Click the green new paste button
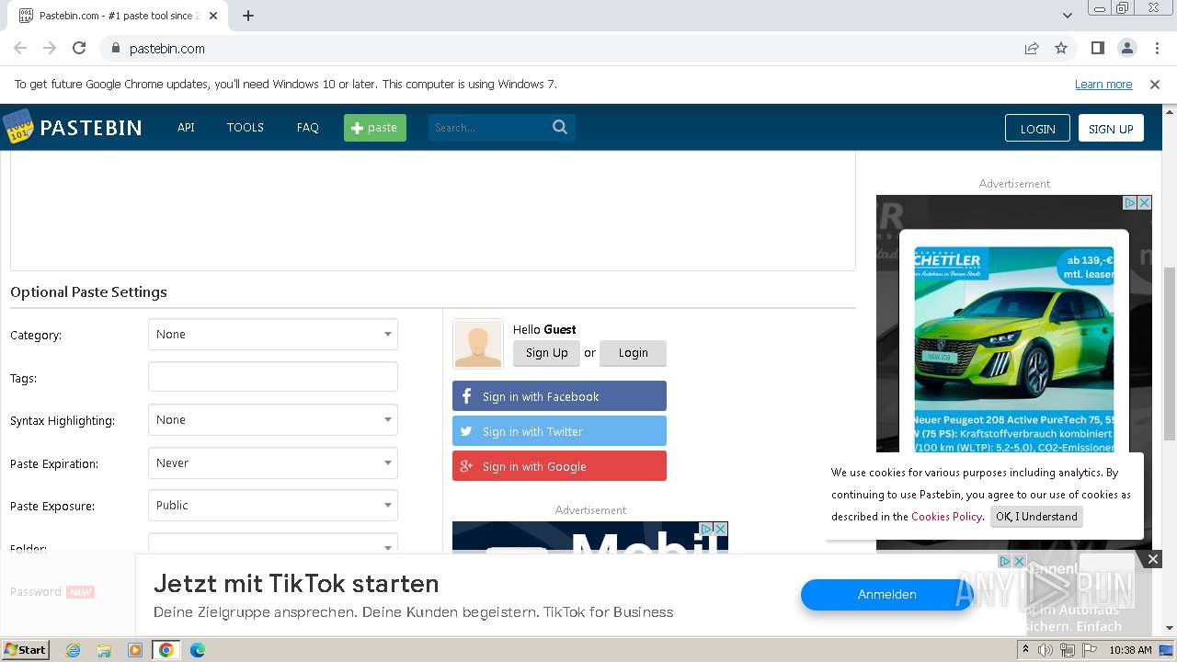 (x=375, y=128)
